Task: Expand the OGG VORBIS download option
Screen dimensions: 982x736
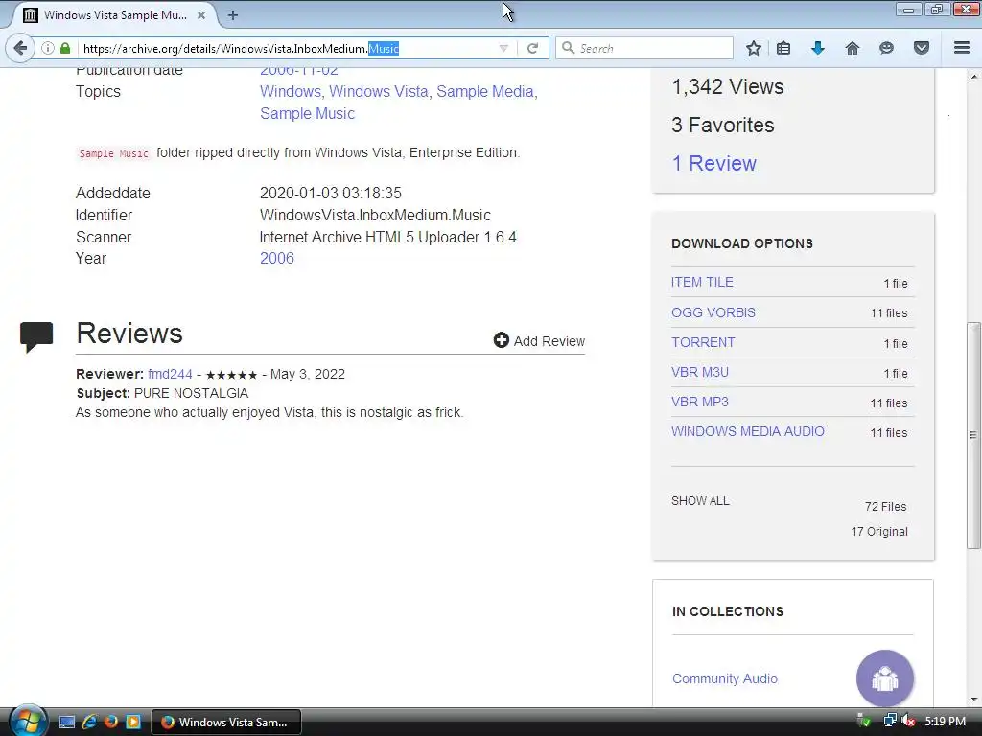Action: [713, 312]
